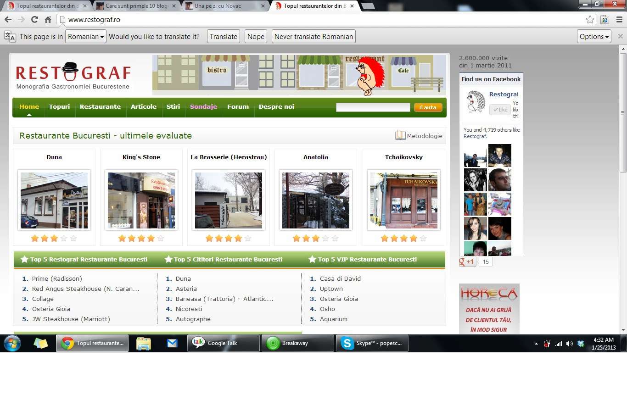Click the Translate button

point(224,37)
